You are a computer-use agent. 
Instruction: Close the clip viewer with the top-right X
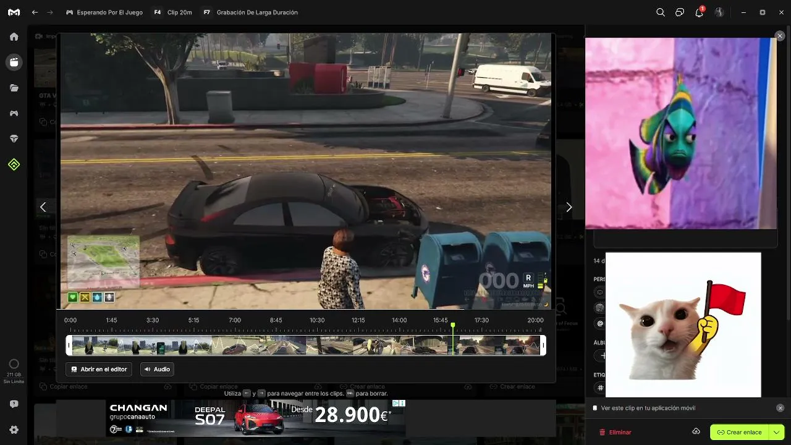pos(780,36)
